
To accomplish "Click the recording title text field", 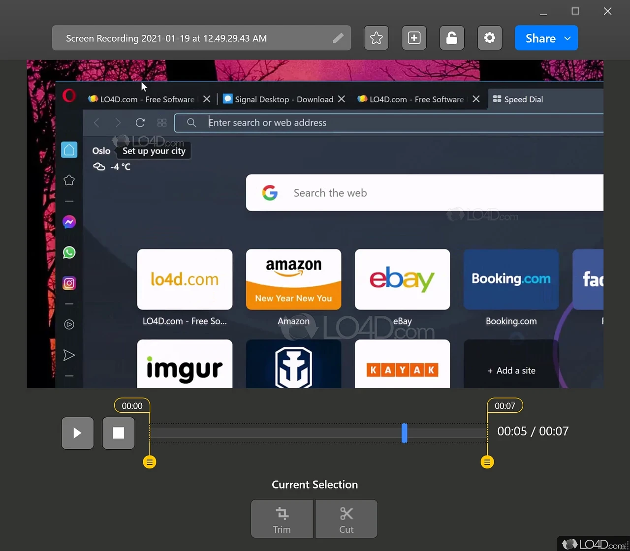I will pos(201,38).
